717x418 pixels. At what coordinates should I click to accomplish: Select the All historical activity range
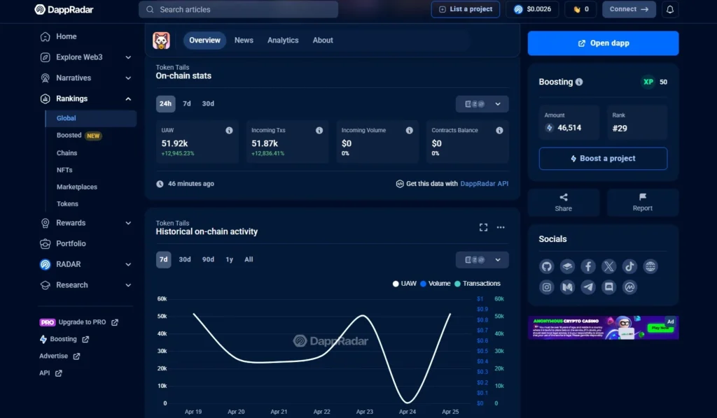pyautogui.click(x=249, y=259)
